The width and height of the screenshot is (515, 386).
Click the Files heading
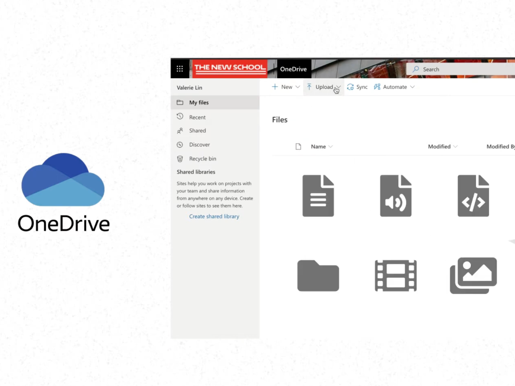point(280,120)
